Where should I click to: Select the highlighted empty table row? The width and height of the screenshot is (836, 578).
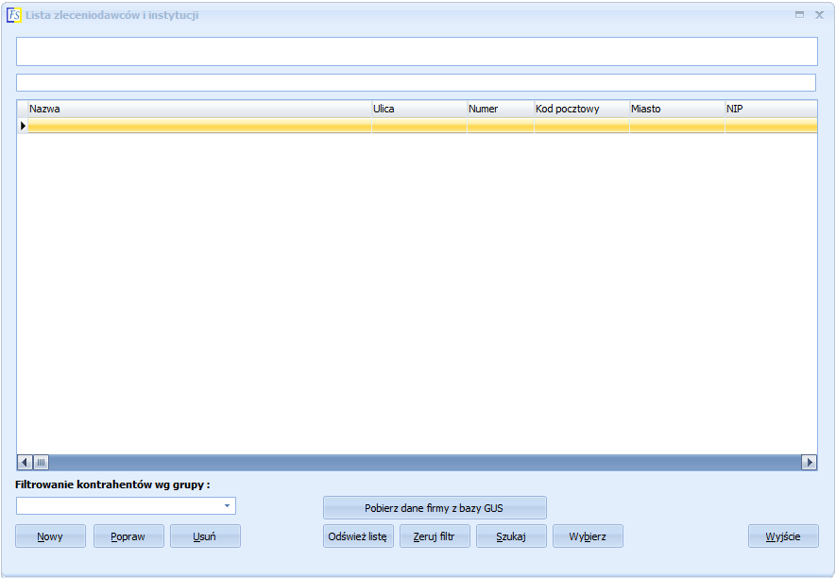[x=422, y=126]
